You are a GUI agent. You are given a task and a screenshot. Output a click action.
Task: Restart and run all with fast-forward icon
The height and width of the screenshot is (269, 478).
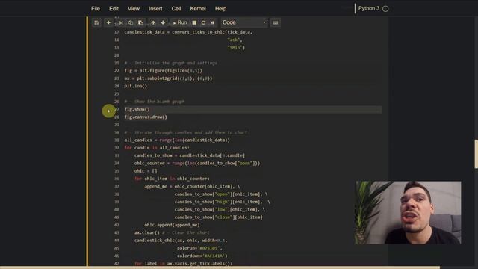[x=212, y=23]
